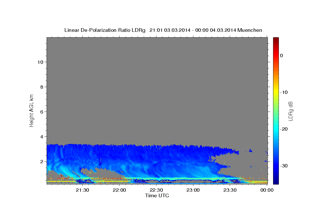Click the '22:30' time tick label

click(156, 190)
